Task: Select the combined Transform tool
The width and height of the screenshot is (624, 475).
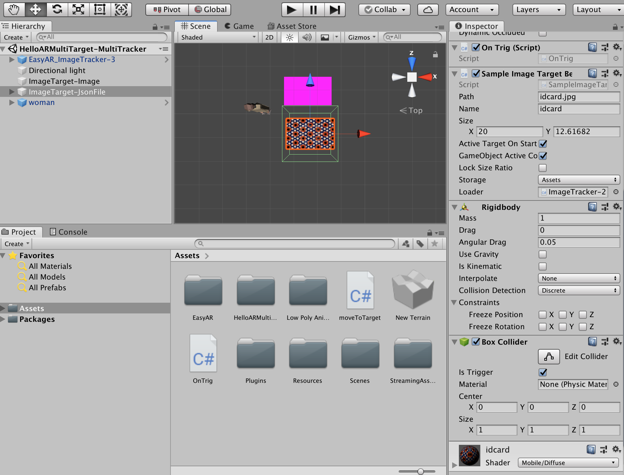Action: click(x=121, y=9)
